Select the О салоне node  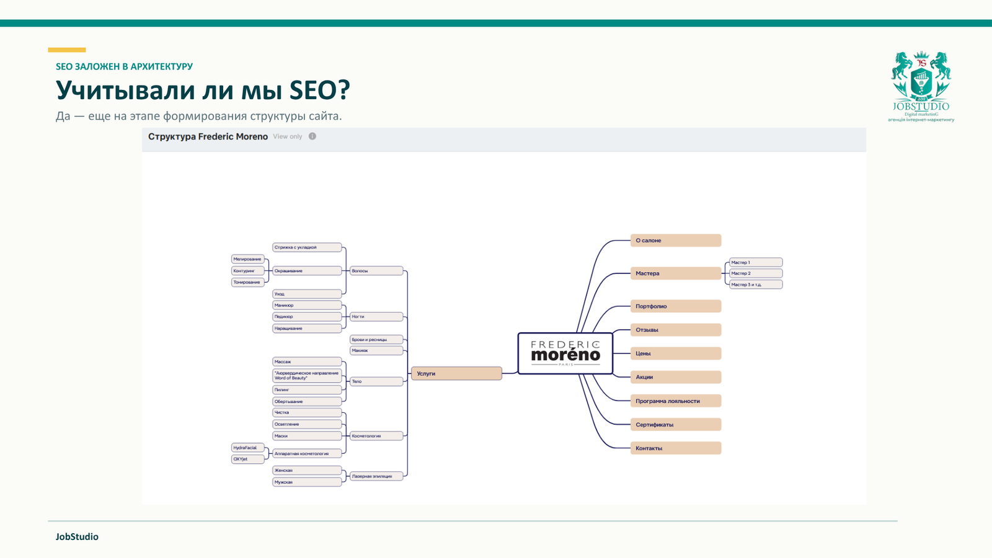[676, 241]
